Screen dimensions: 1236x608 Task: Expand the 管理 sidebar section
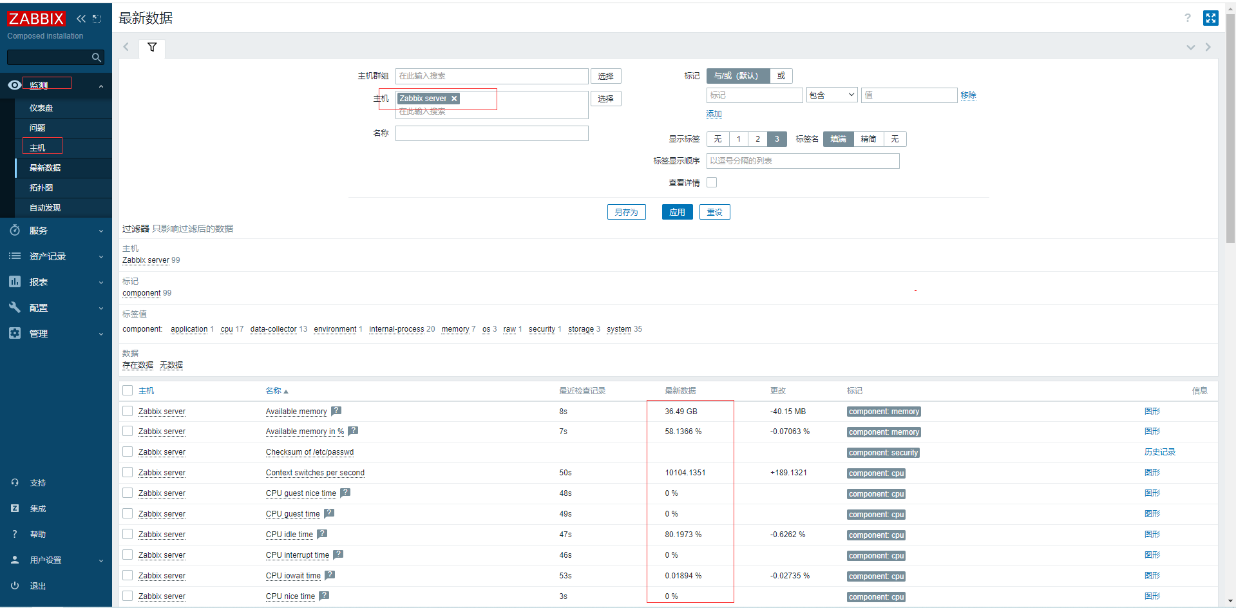[x=101, y=334]
